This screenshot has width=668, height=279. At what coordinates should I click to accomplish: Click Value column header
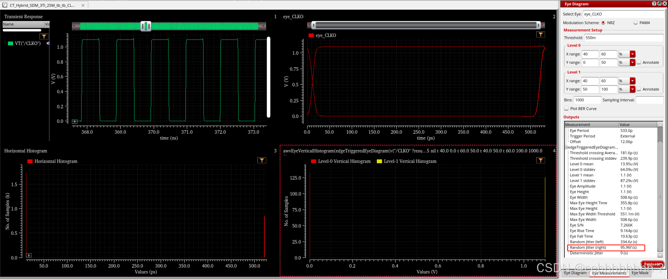[638, 125]
